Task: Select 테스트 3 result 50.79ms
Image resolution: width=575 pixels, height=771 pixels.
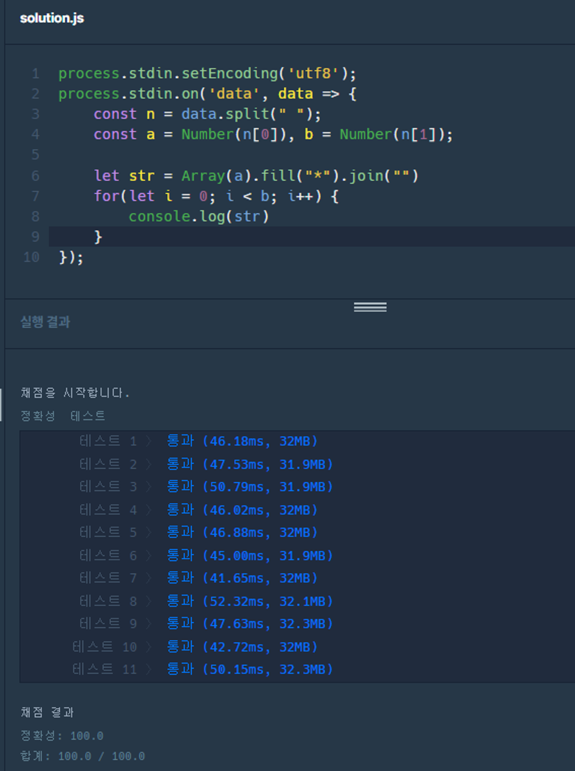Action: 250,486
